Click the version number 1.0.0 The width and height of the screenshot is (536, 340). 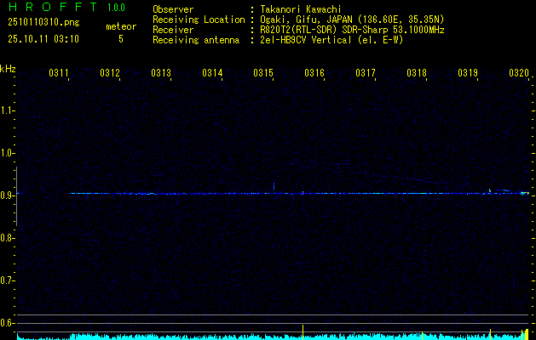[116, 7]
